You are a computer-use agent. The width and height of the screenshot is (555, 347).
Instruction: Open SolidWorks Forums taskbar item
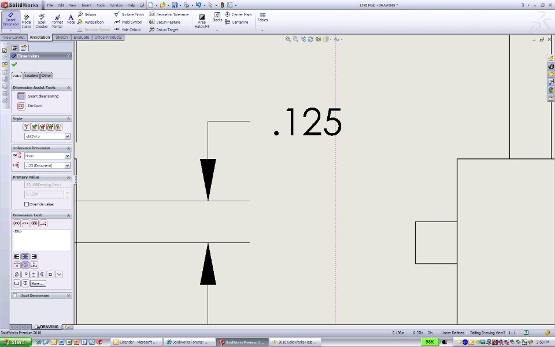pyautogui.click(x=190, y=342)
